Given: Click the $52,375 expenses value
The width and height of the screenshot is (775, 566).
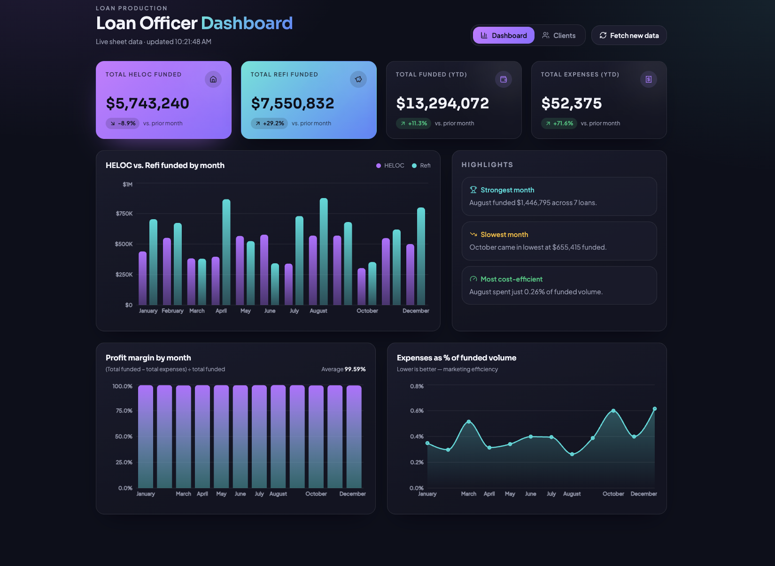Looking at the screenshot, I should 572,103.
